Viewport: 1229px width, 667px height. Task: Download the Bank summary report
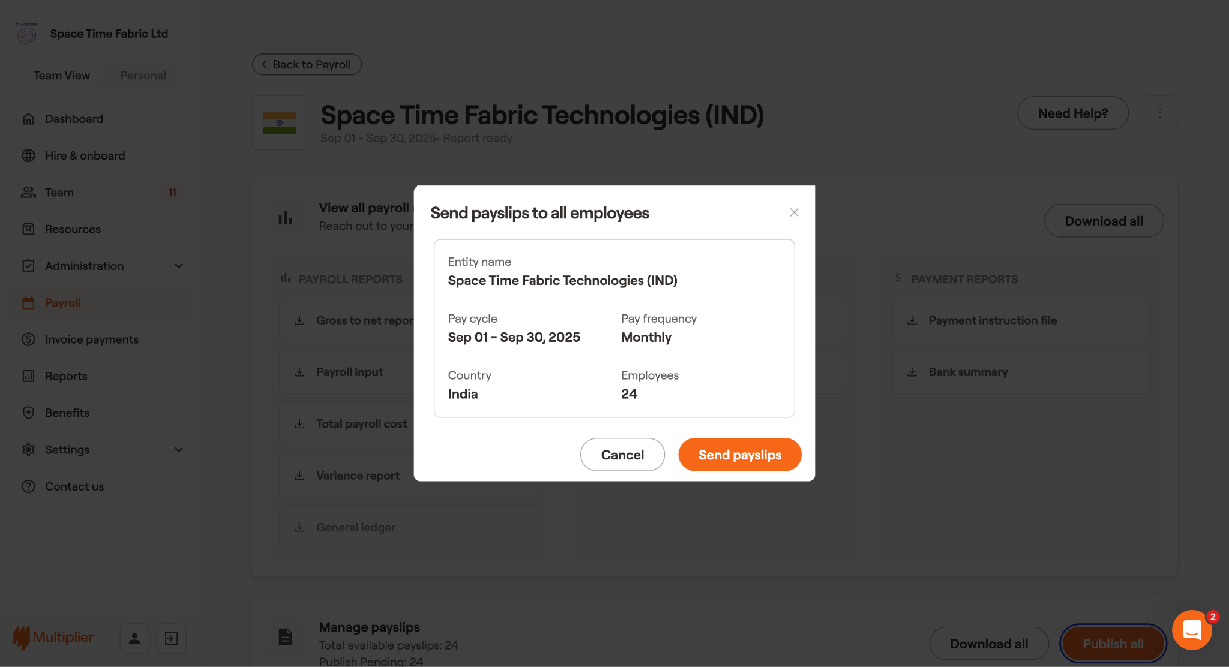(x=967, y=372)
